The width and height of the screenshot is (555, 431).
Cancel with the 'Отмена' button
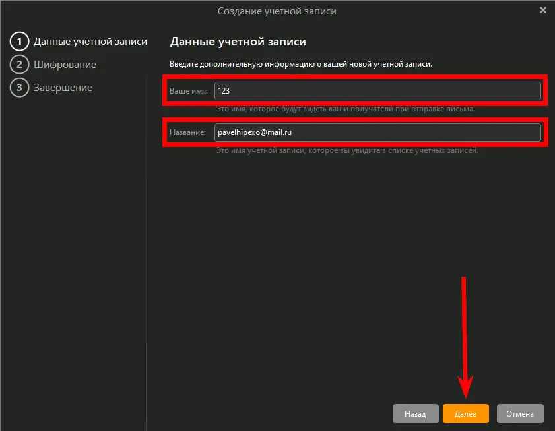point(520,414)
